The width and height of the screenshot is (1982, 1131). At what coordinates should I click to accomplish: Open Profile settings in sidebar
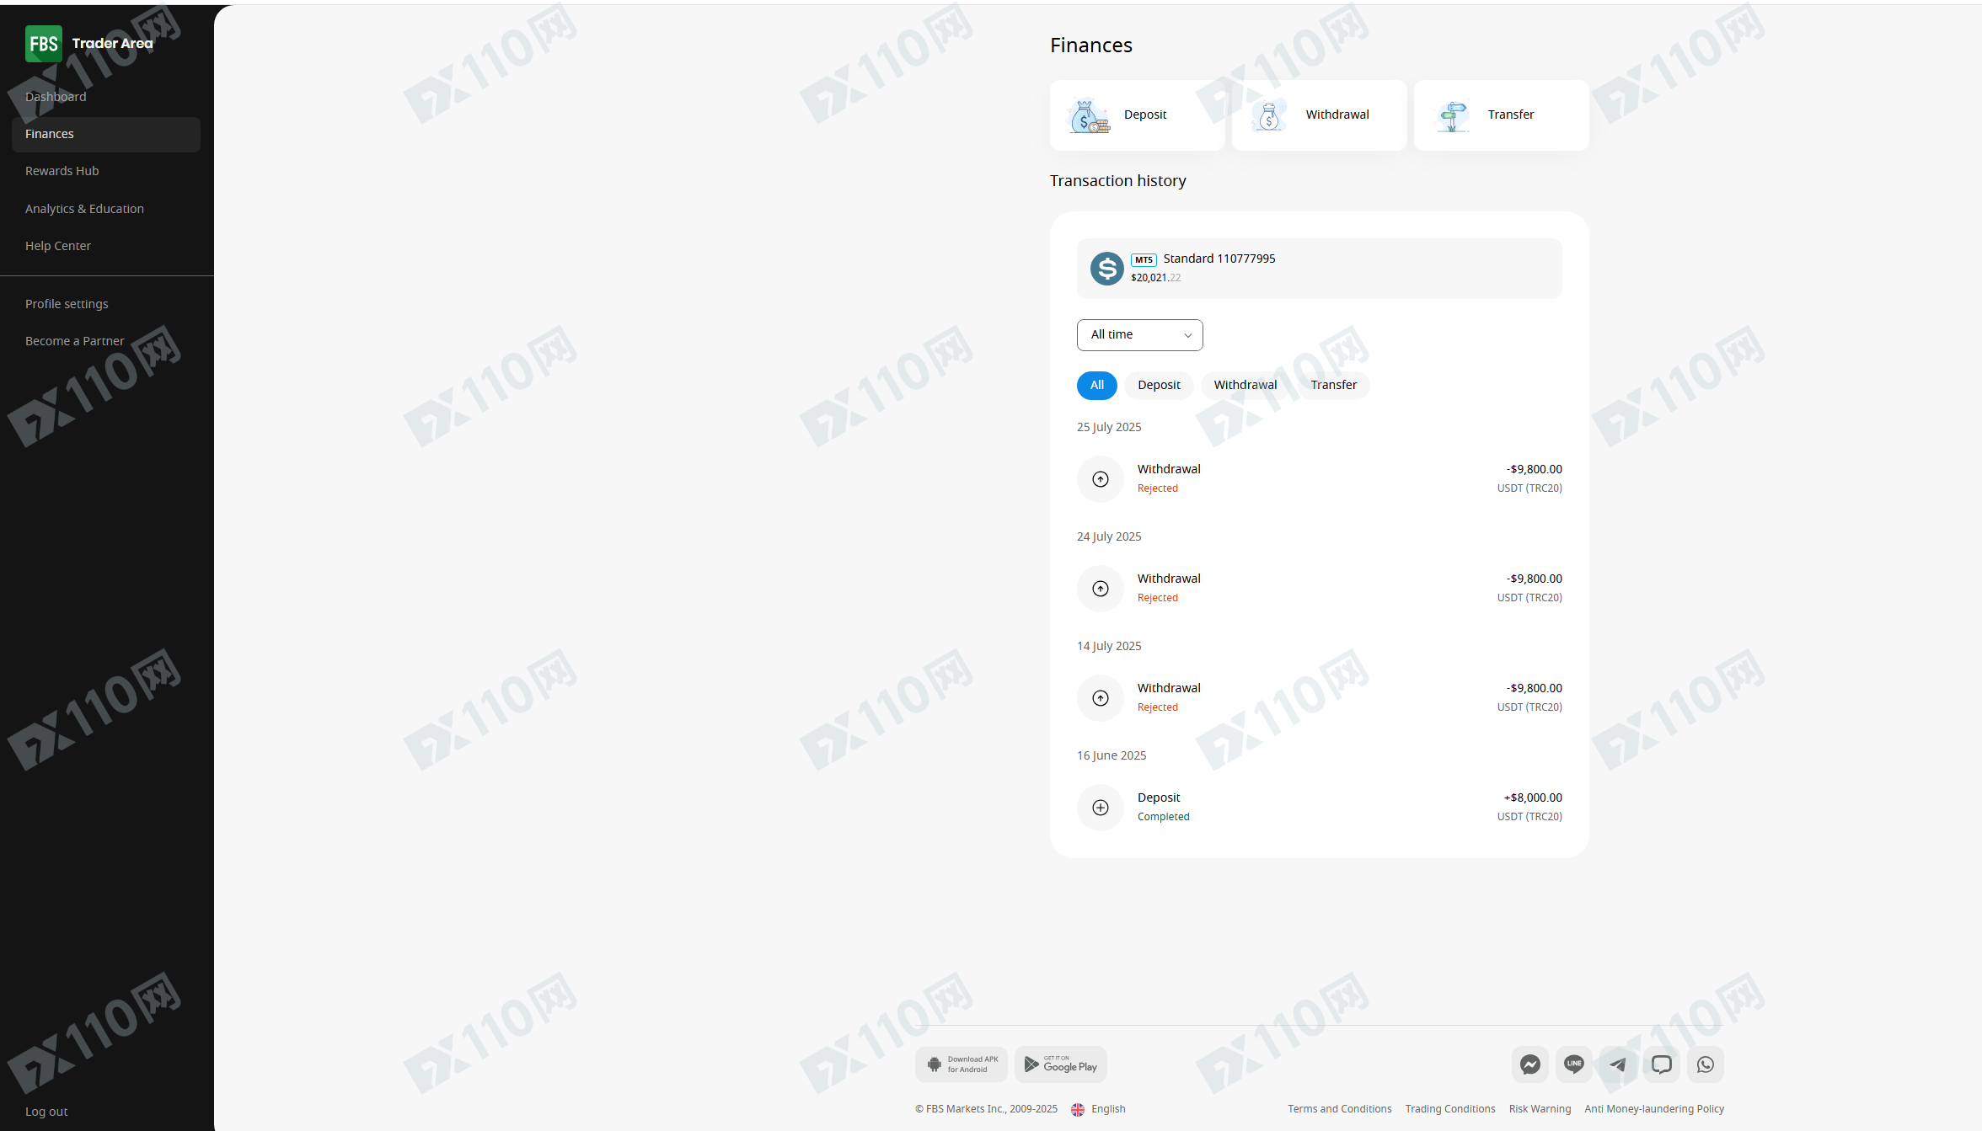click(67, 304)
